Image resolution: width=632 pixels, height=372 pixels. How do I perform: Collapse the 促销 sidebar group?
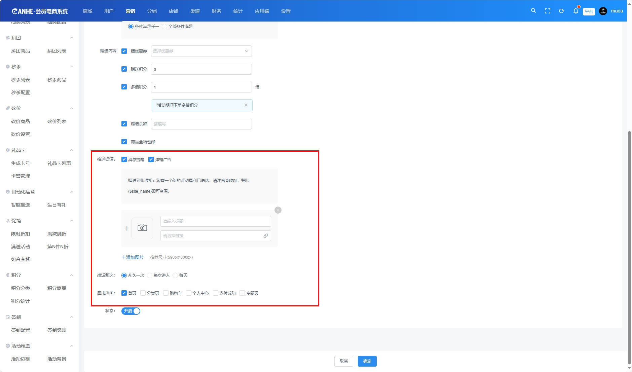coord(72,221)
